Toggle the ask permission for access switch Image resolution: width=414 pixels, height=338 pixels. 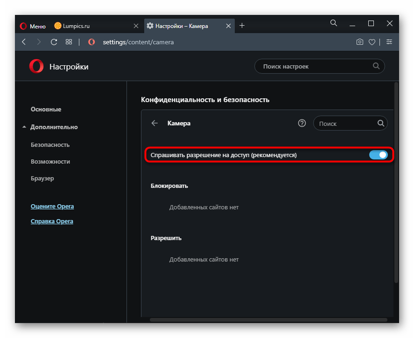point(378,155)
